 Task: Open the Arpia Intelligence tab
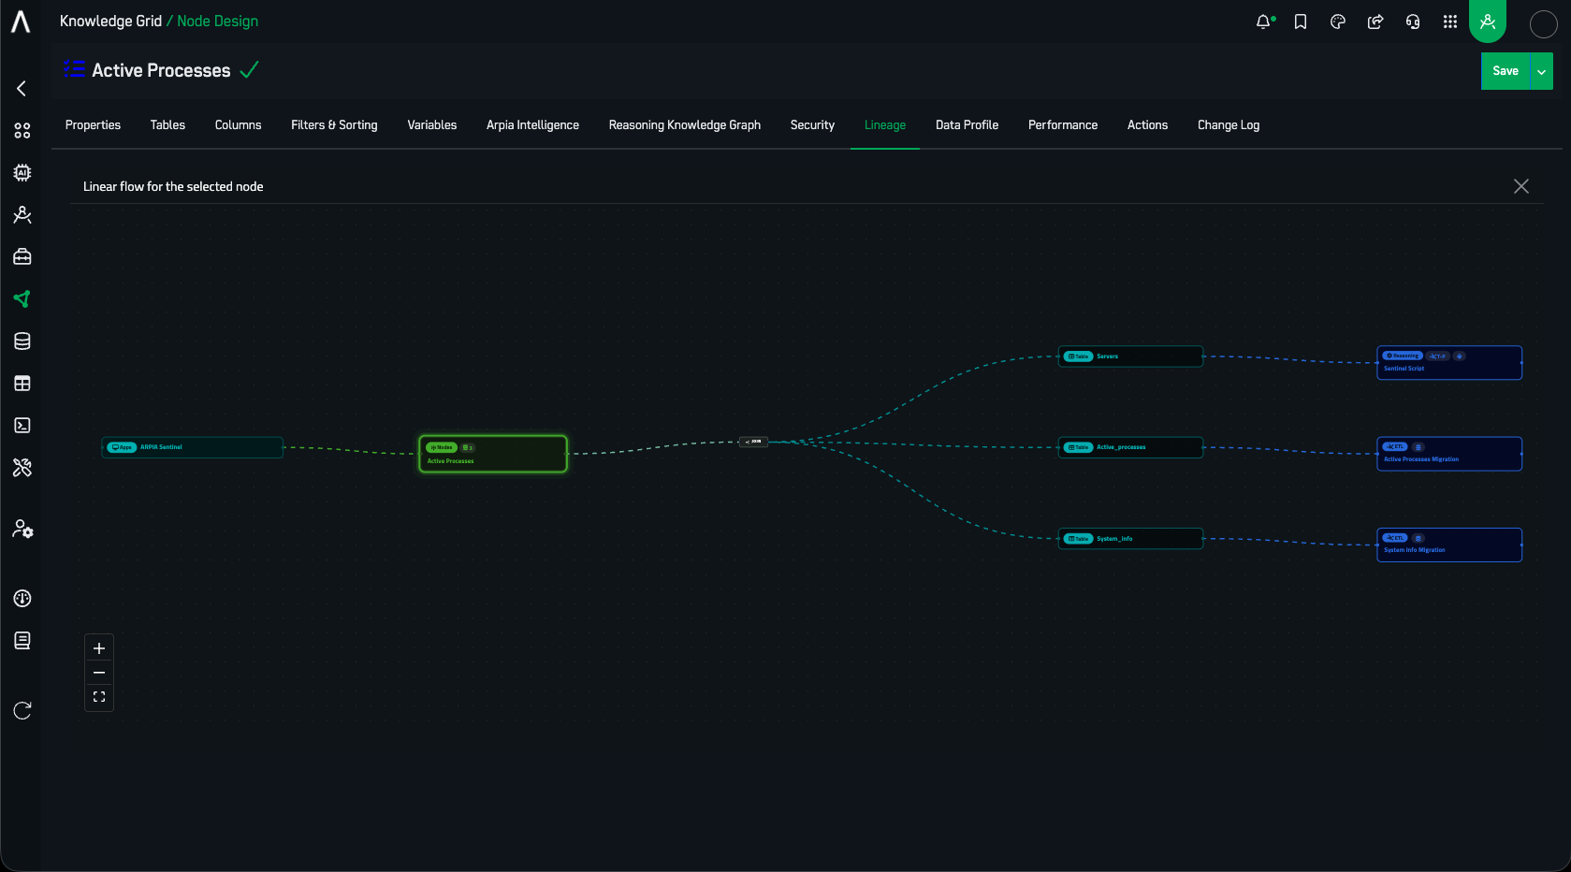532,125
